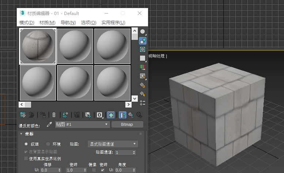
Task: Click the trash Reset Map icon
Action: [54, 115]
